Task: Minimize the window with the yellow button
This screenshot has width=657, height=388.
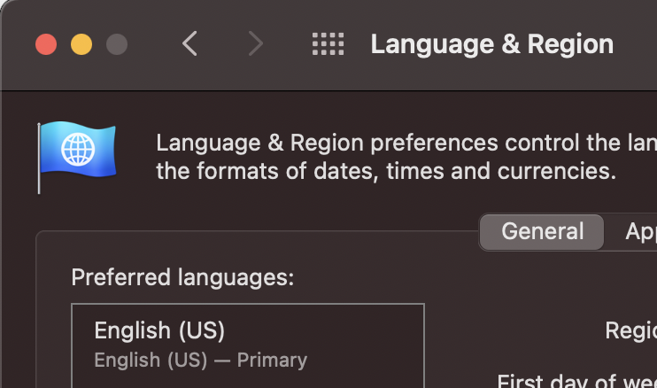Action: click(x=81, y=44)
